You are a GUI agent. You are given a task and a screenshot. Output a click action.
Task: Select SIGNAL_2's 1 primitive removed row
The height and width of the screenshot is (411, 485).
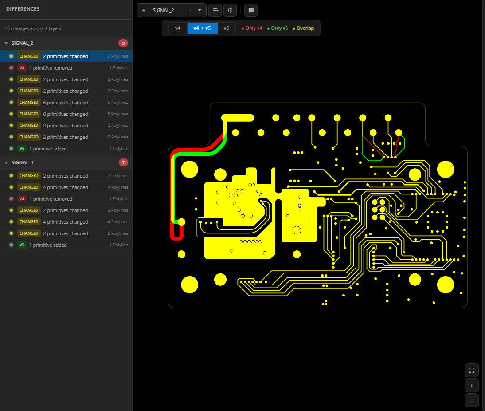pyautogui.click(x=66, y=68)
